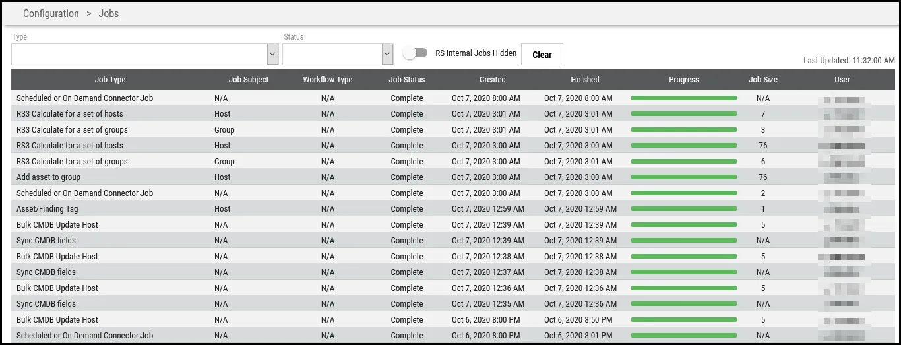Open the Status dropdown arrow
The image size is (901, 345).
pyautogui.click(x=388, y=54)
